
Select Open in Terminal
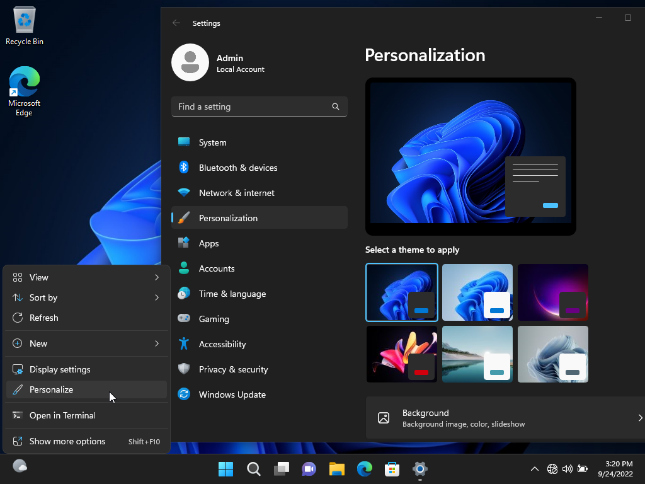coord(86,416)
